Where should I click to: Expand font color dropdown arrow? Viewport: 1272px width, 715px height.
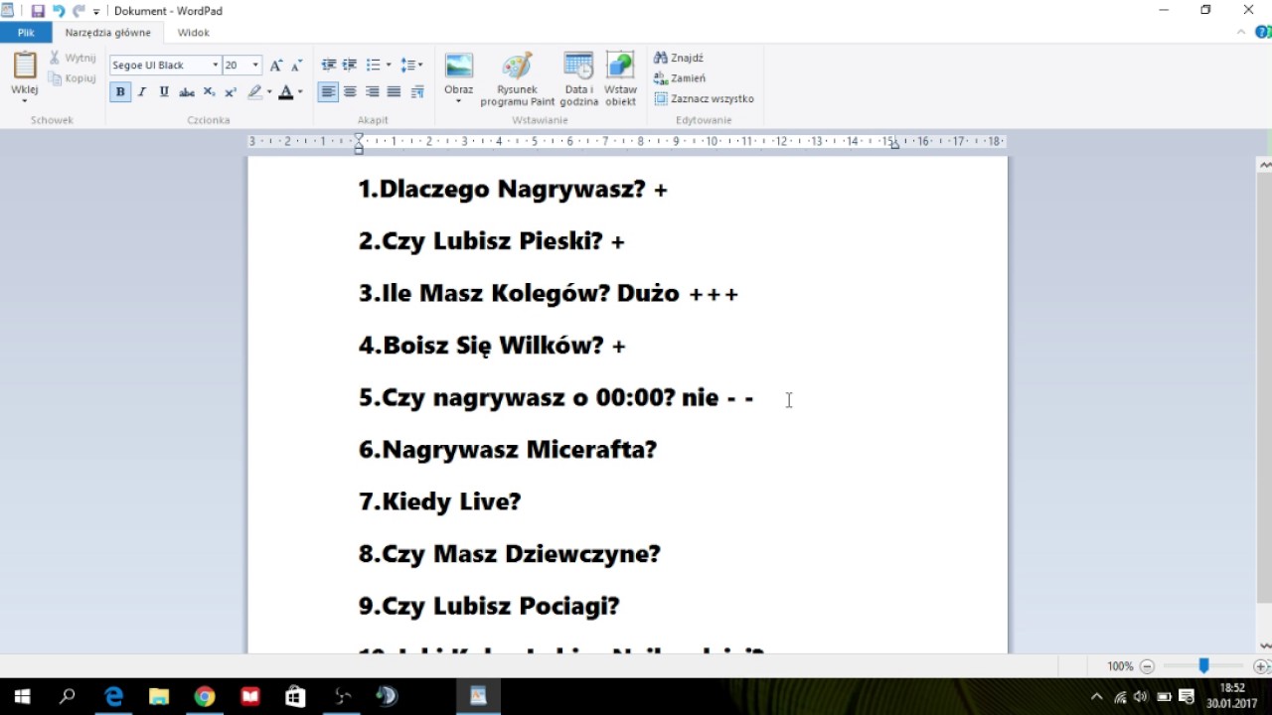coord(300,92)
